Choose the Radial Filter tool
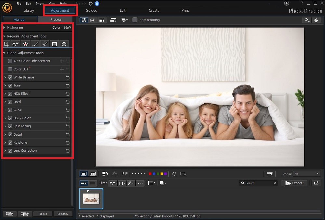Viewport: 325px width, 220px height. coord(64,44)
